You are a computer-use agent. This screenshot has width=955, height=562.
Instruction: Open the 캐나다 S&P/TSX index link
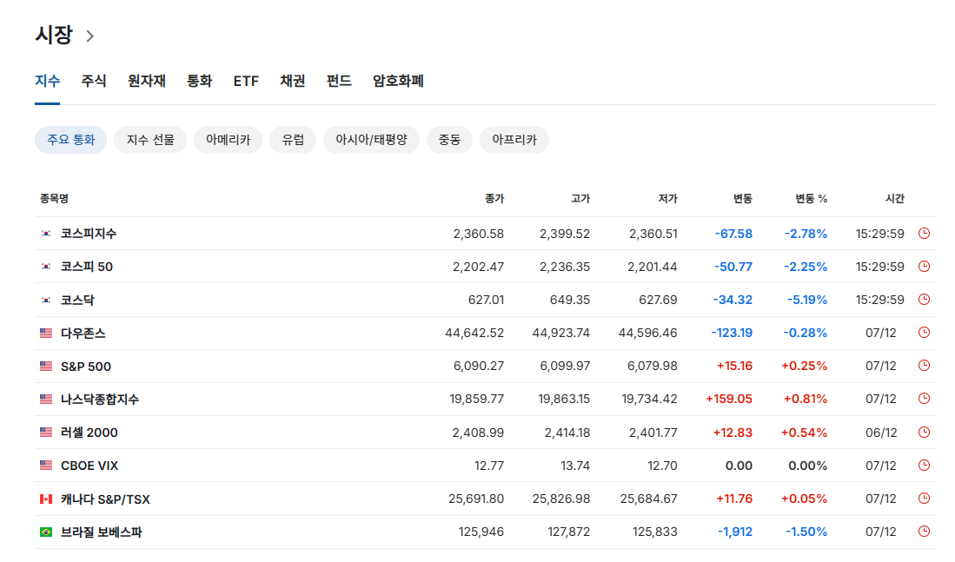coord(105,499)
